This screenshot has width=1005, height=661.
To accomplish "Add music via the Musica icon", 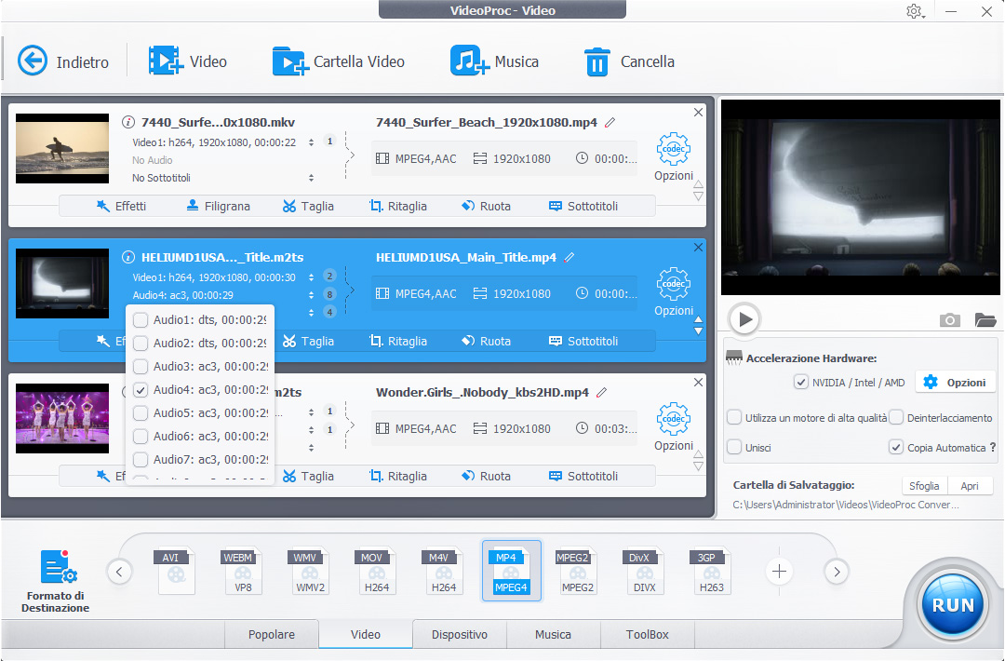I will point(469,61).
